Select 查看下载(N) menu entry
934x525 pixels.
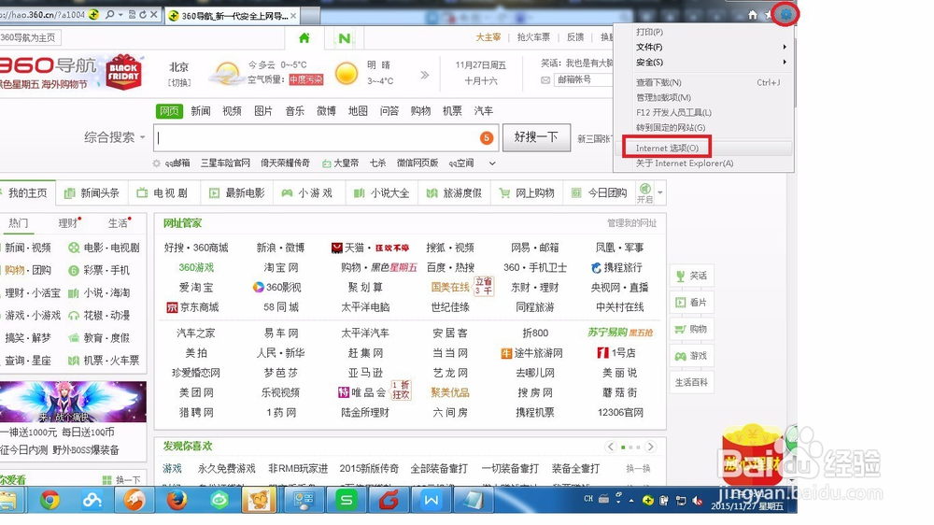658,82
